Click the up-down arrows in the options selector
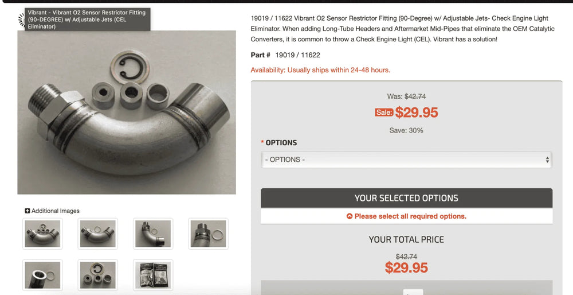Viewport: 573px width, 295px height. pyautogui.click(x=547, y=160)
